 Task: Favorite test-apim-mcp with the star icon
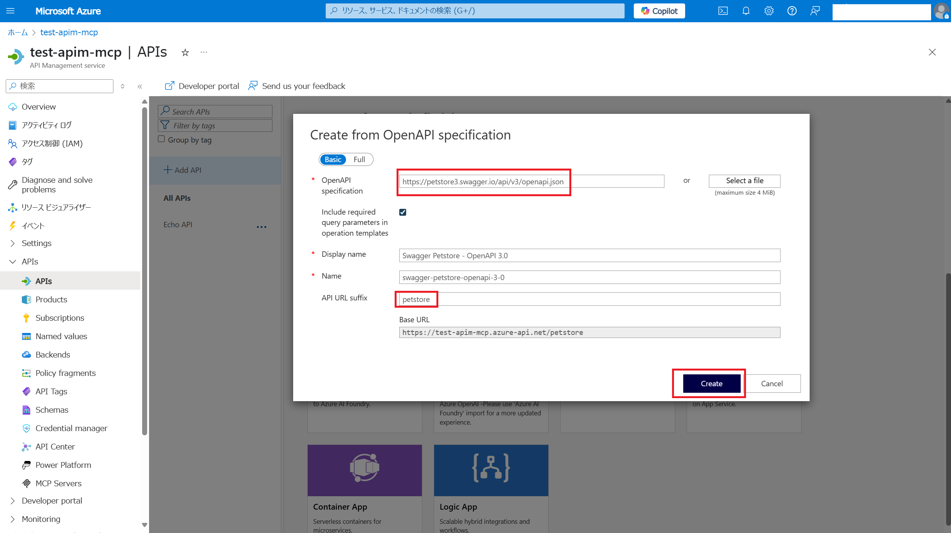[x=185, y=52]
